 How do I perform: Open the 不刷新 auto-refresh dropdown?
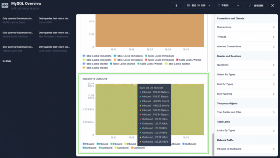pos(228,6)
